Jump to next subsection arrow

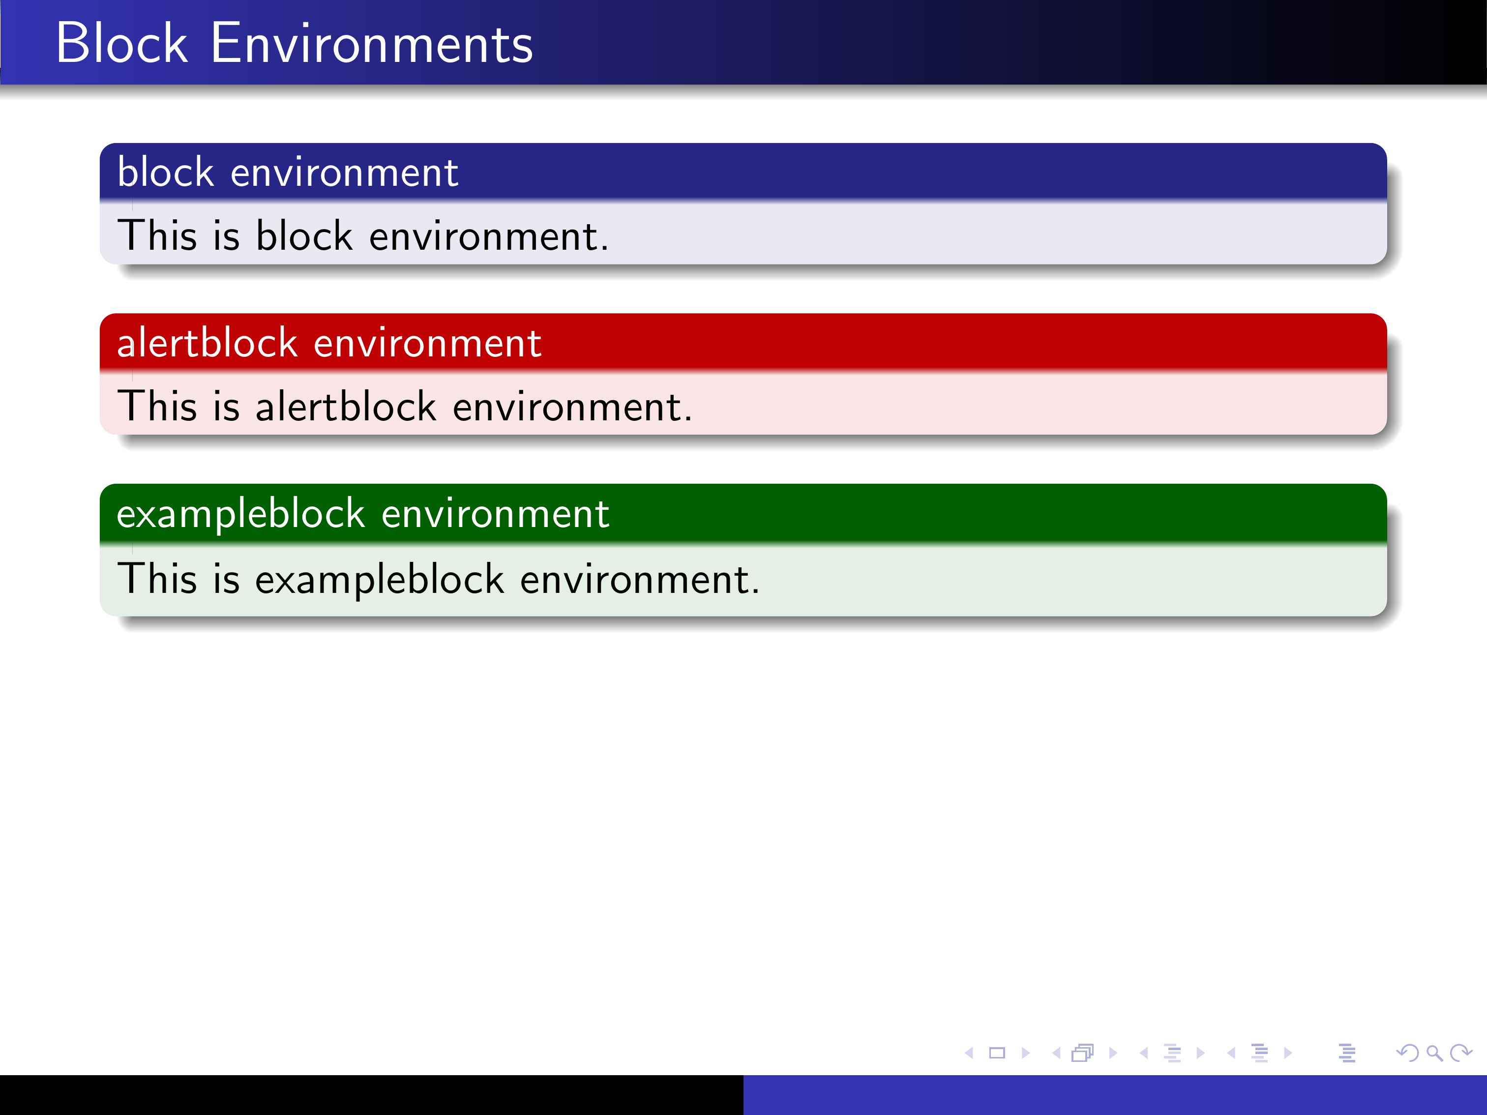click(1201, 1053)
